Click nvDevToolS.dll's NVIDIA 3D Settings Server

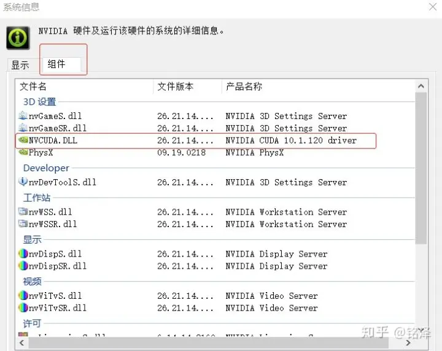pyautogui.click(x=286, y=182)
